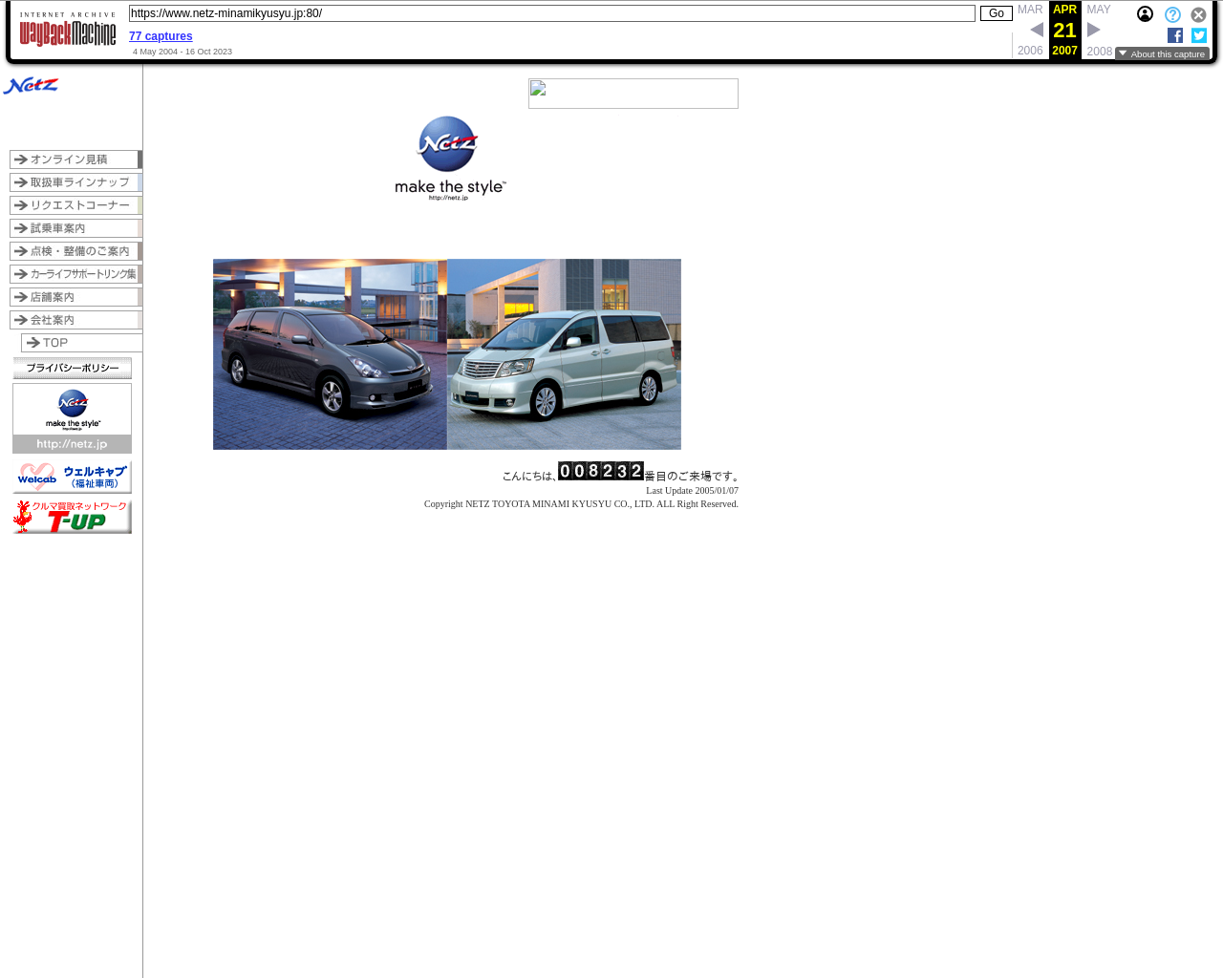Image resolution: width=1223 pixels, height=978 pixels.
Task: Open the Wayback Machine help icon
Action: point(1172,14)
